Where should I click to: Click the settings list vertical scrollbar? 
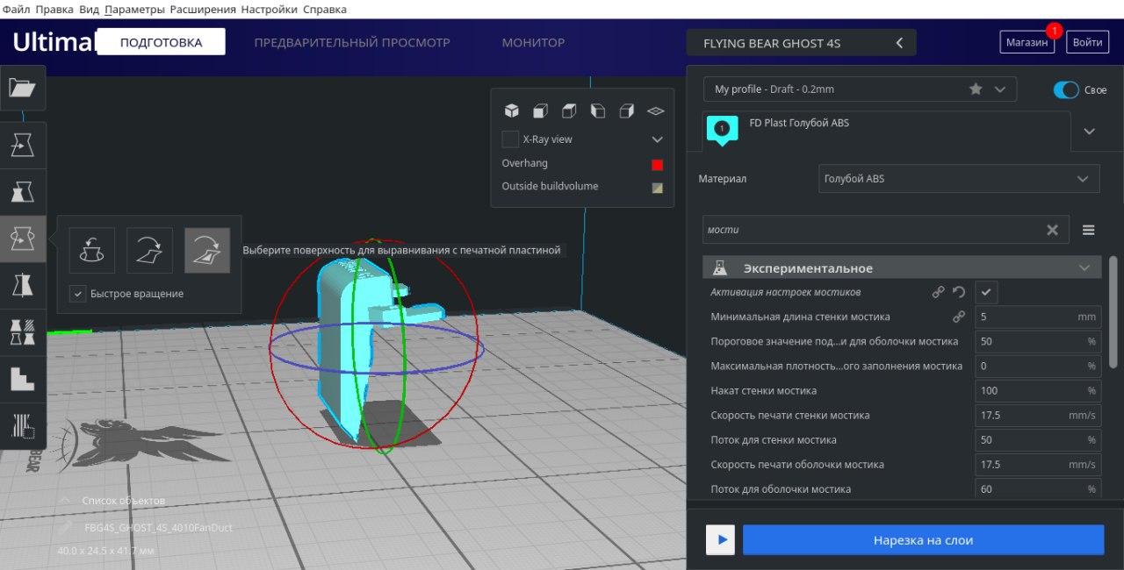point(1113,311)
